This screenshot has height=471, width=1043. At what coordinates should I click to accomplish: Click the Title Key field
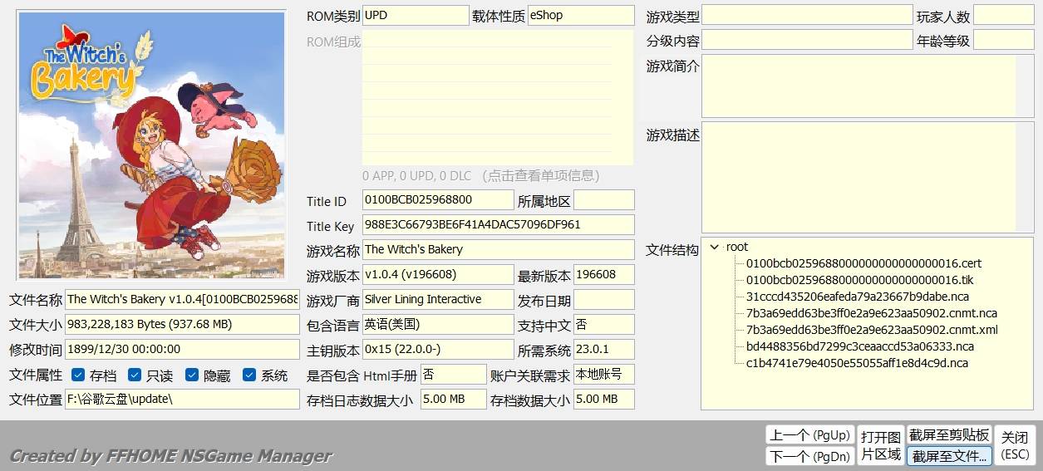tap(498, 225)
